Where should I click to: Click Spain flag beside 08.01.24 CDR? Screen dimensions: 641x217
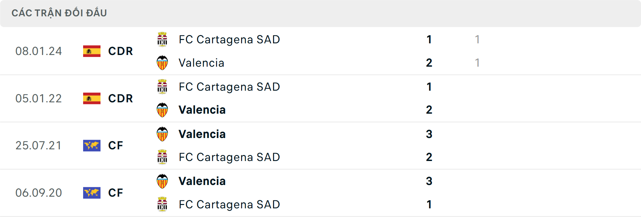92,51
